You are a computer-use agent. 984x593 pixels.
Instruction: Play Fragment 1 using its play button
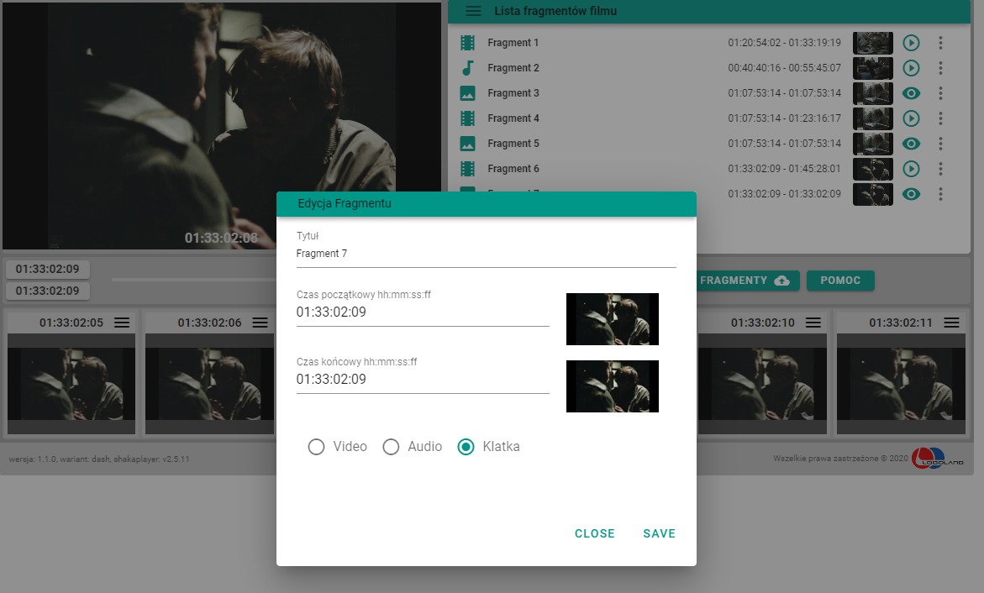tap(911, 43)
